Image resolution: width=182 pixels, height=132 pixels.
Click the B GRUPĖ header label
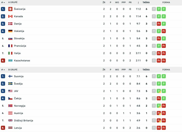(13, 70)
